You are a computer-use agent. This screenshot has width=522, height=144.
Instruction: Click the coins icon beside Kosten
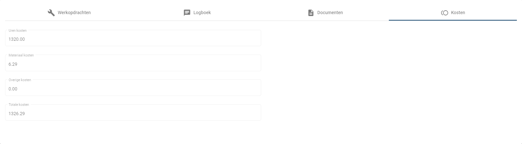click(x=445, y=13)
